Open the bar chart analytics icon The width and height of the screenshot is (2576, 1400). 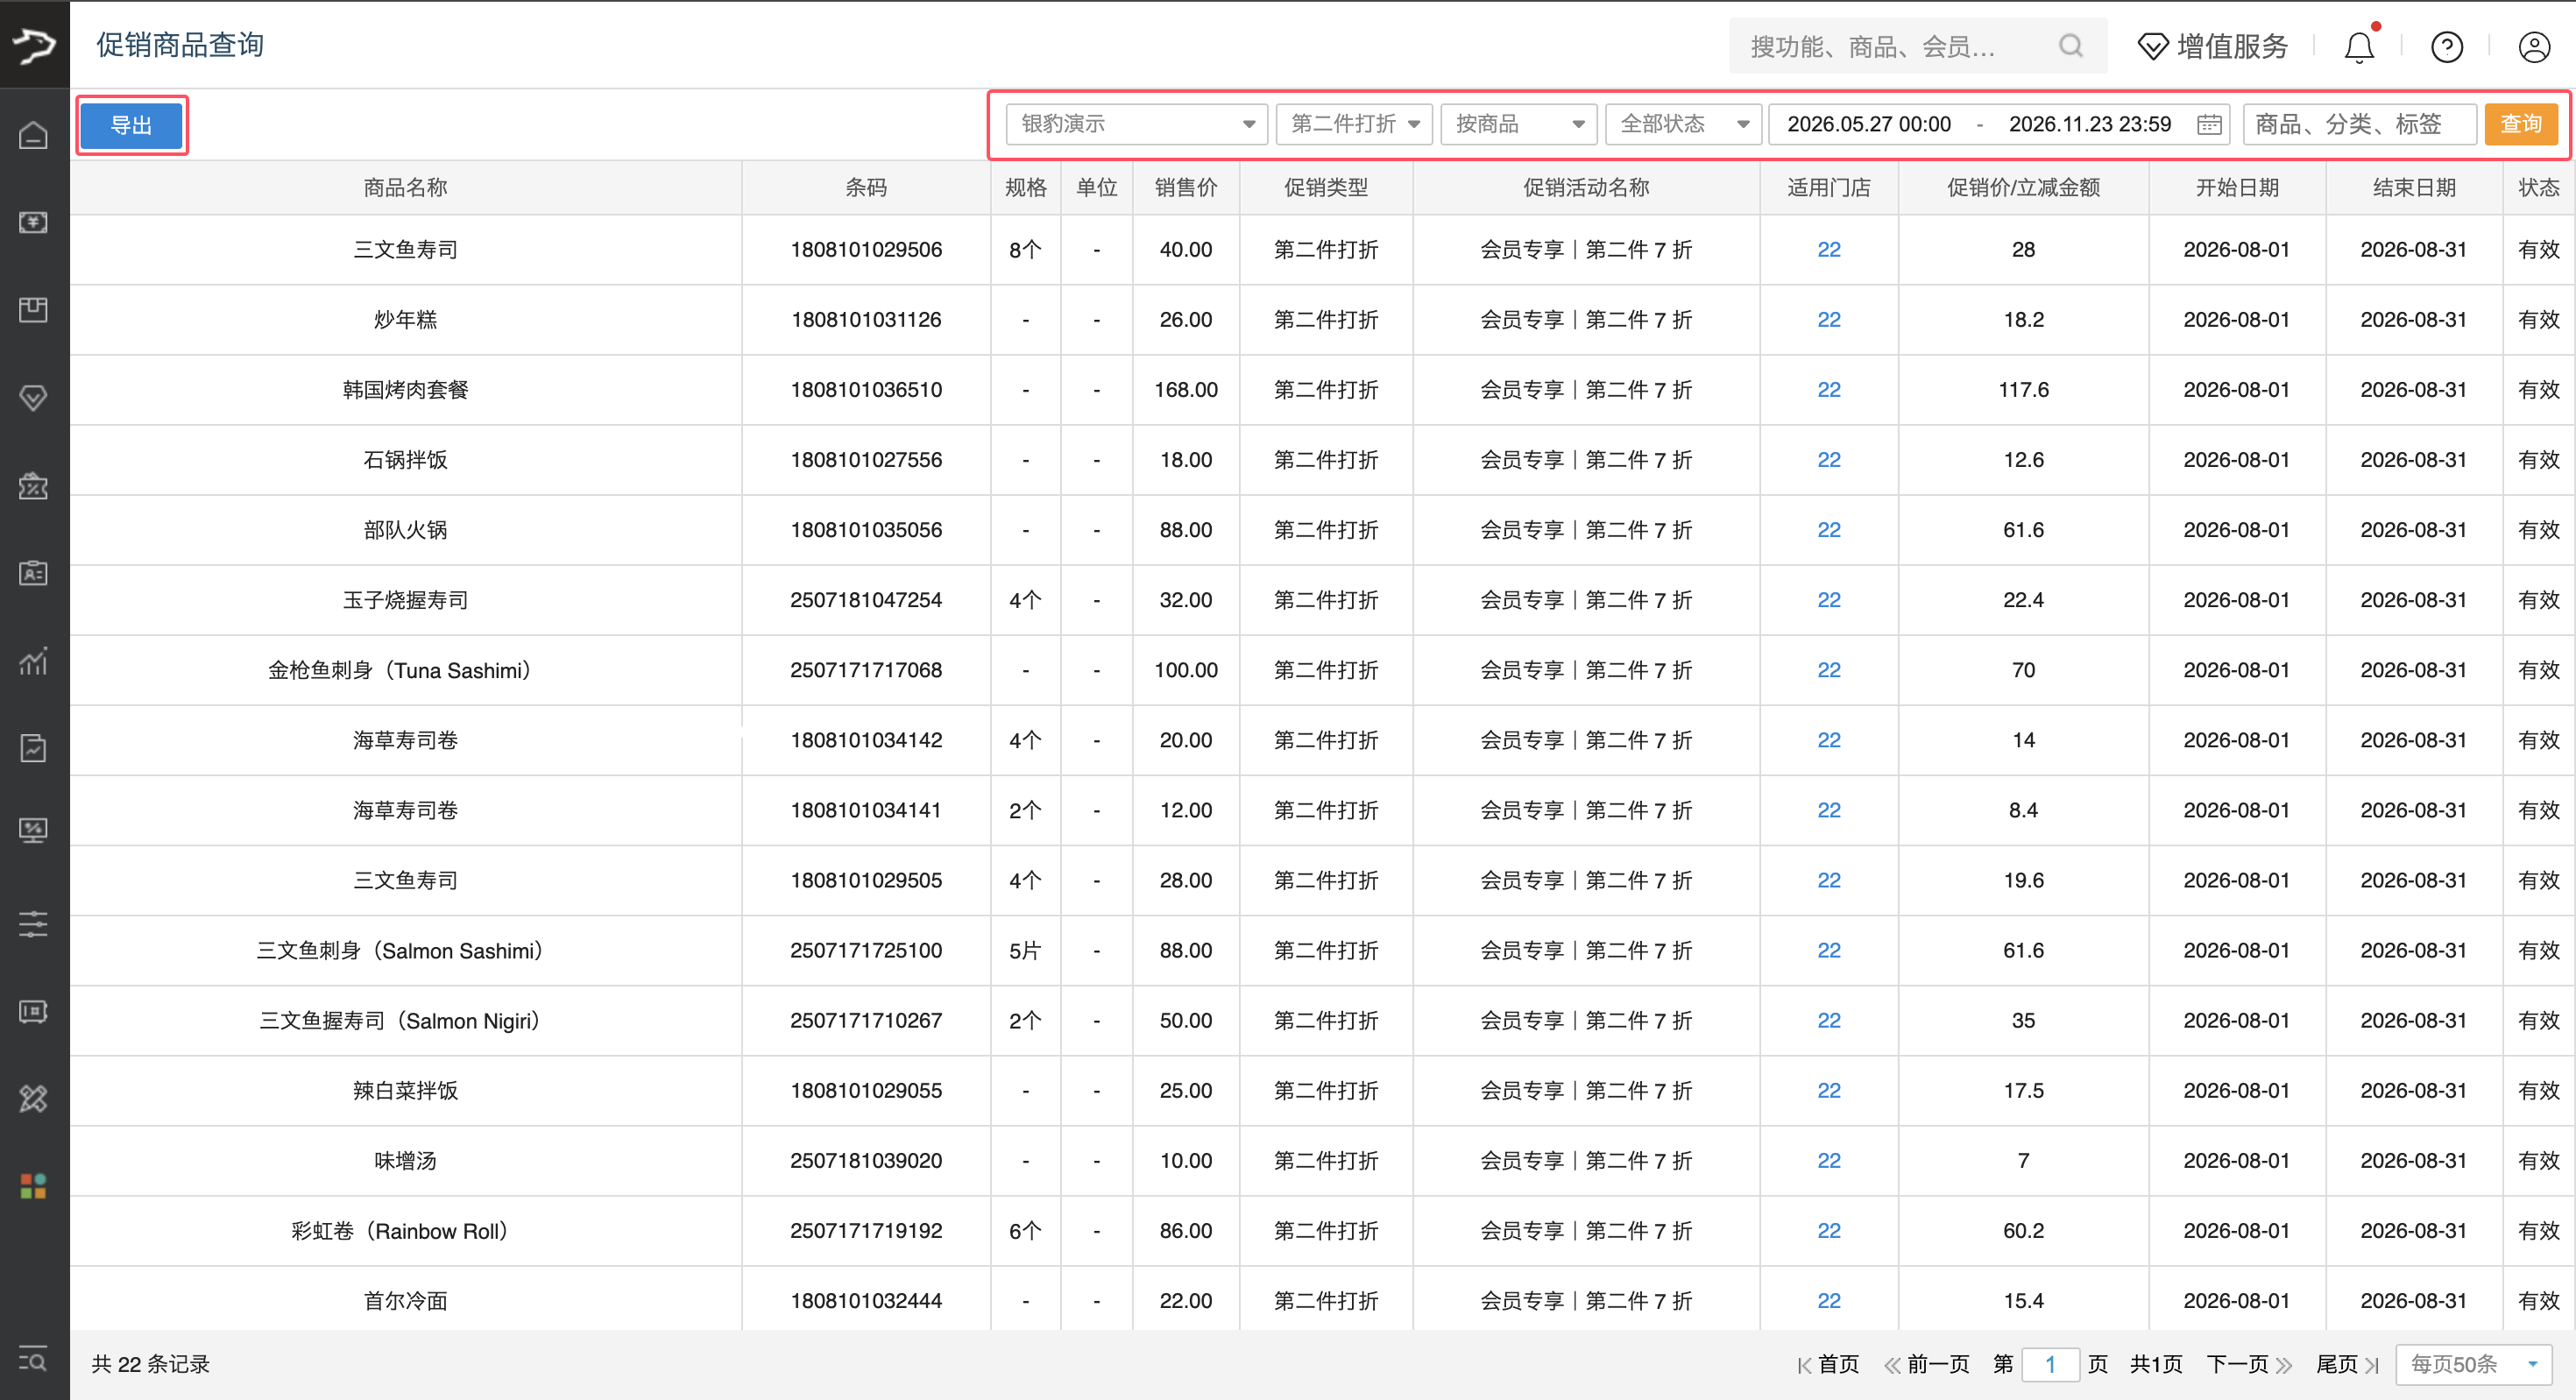click(34, 661)
